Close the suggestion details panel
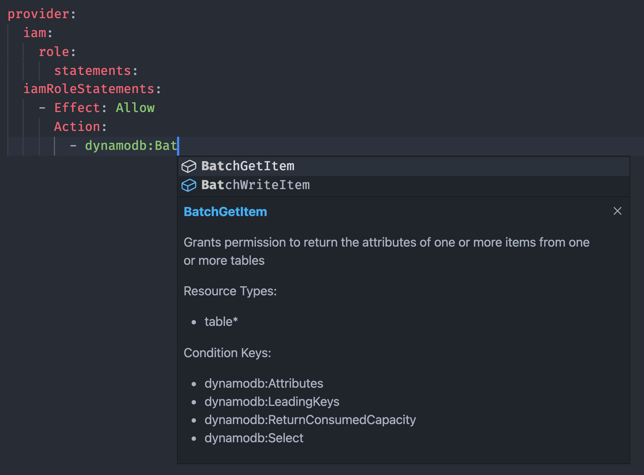644x475 pixels. 617,211
